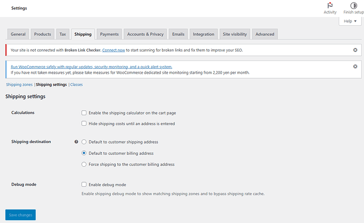This screenshot has height=223, width=364.
Task: Switch to the General tab
Action: tap(18, 34)
